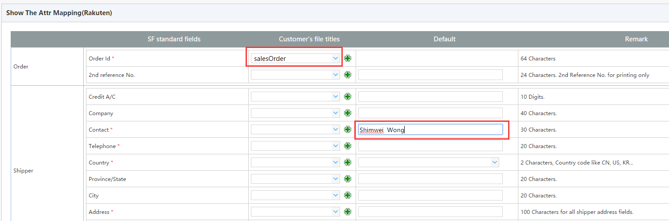The width and height of the screenshot is (669, 221).
Task: Open the 2nd reference No. file title dropdown
Action: (x=296, y=75)
